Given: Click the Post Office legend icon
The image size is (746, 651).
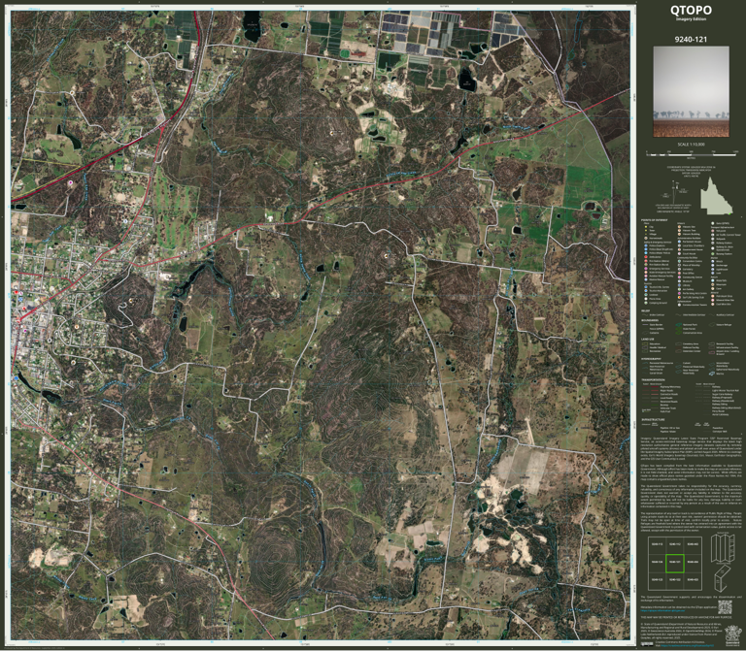Looking at the screenshot, I should 679,274.
